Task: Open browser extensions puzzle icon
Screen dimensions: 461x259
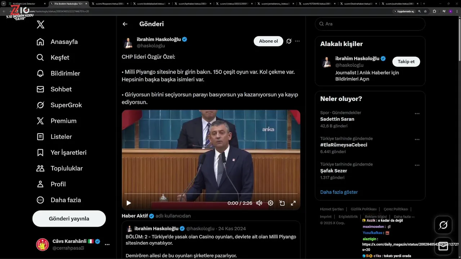Action: (x=434, y=11)
